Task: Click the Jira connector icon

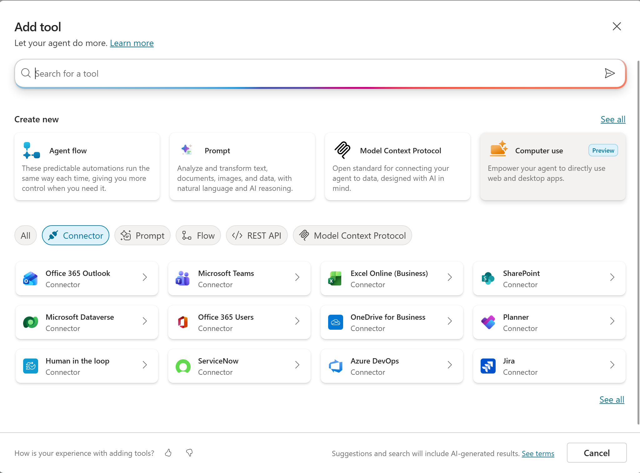Action: click(488, 366)
